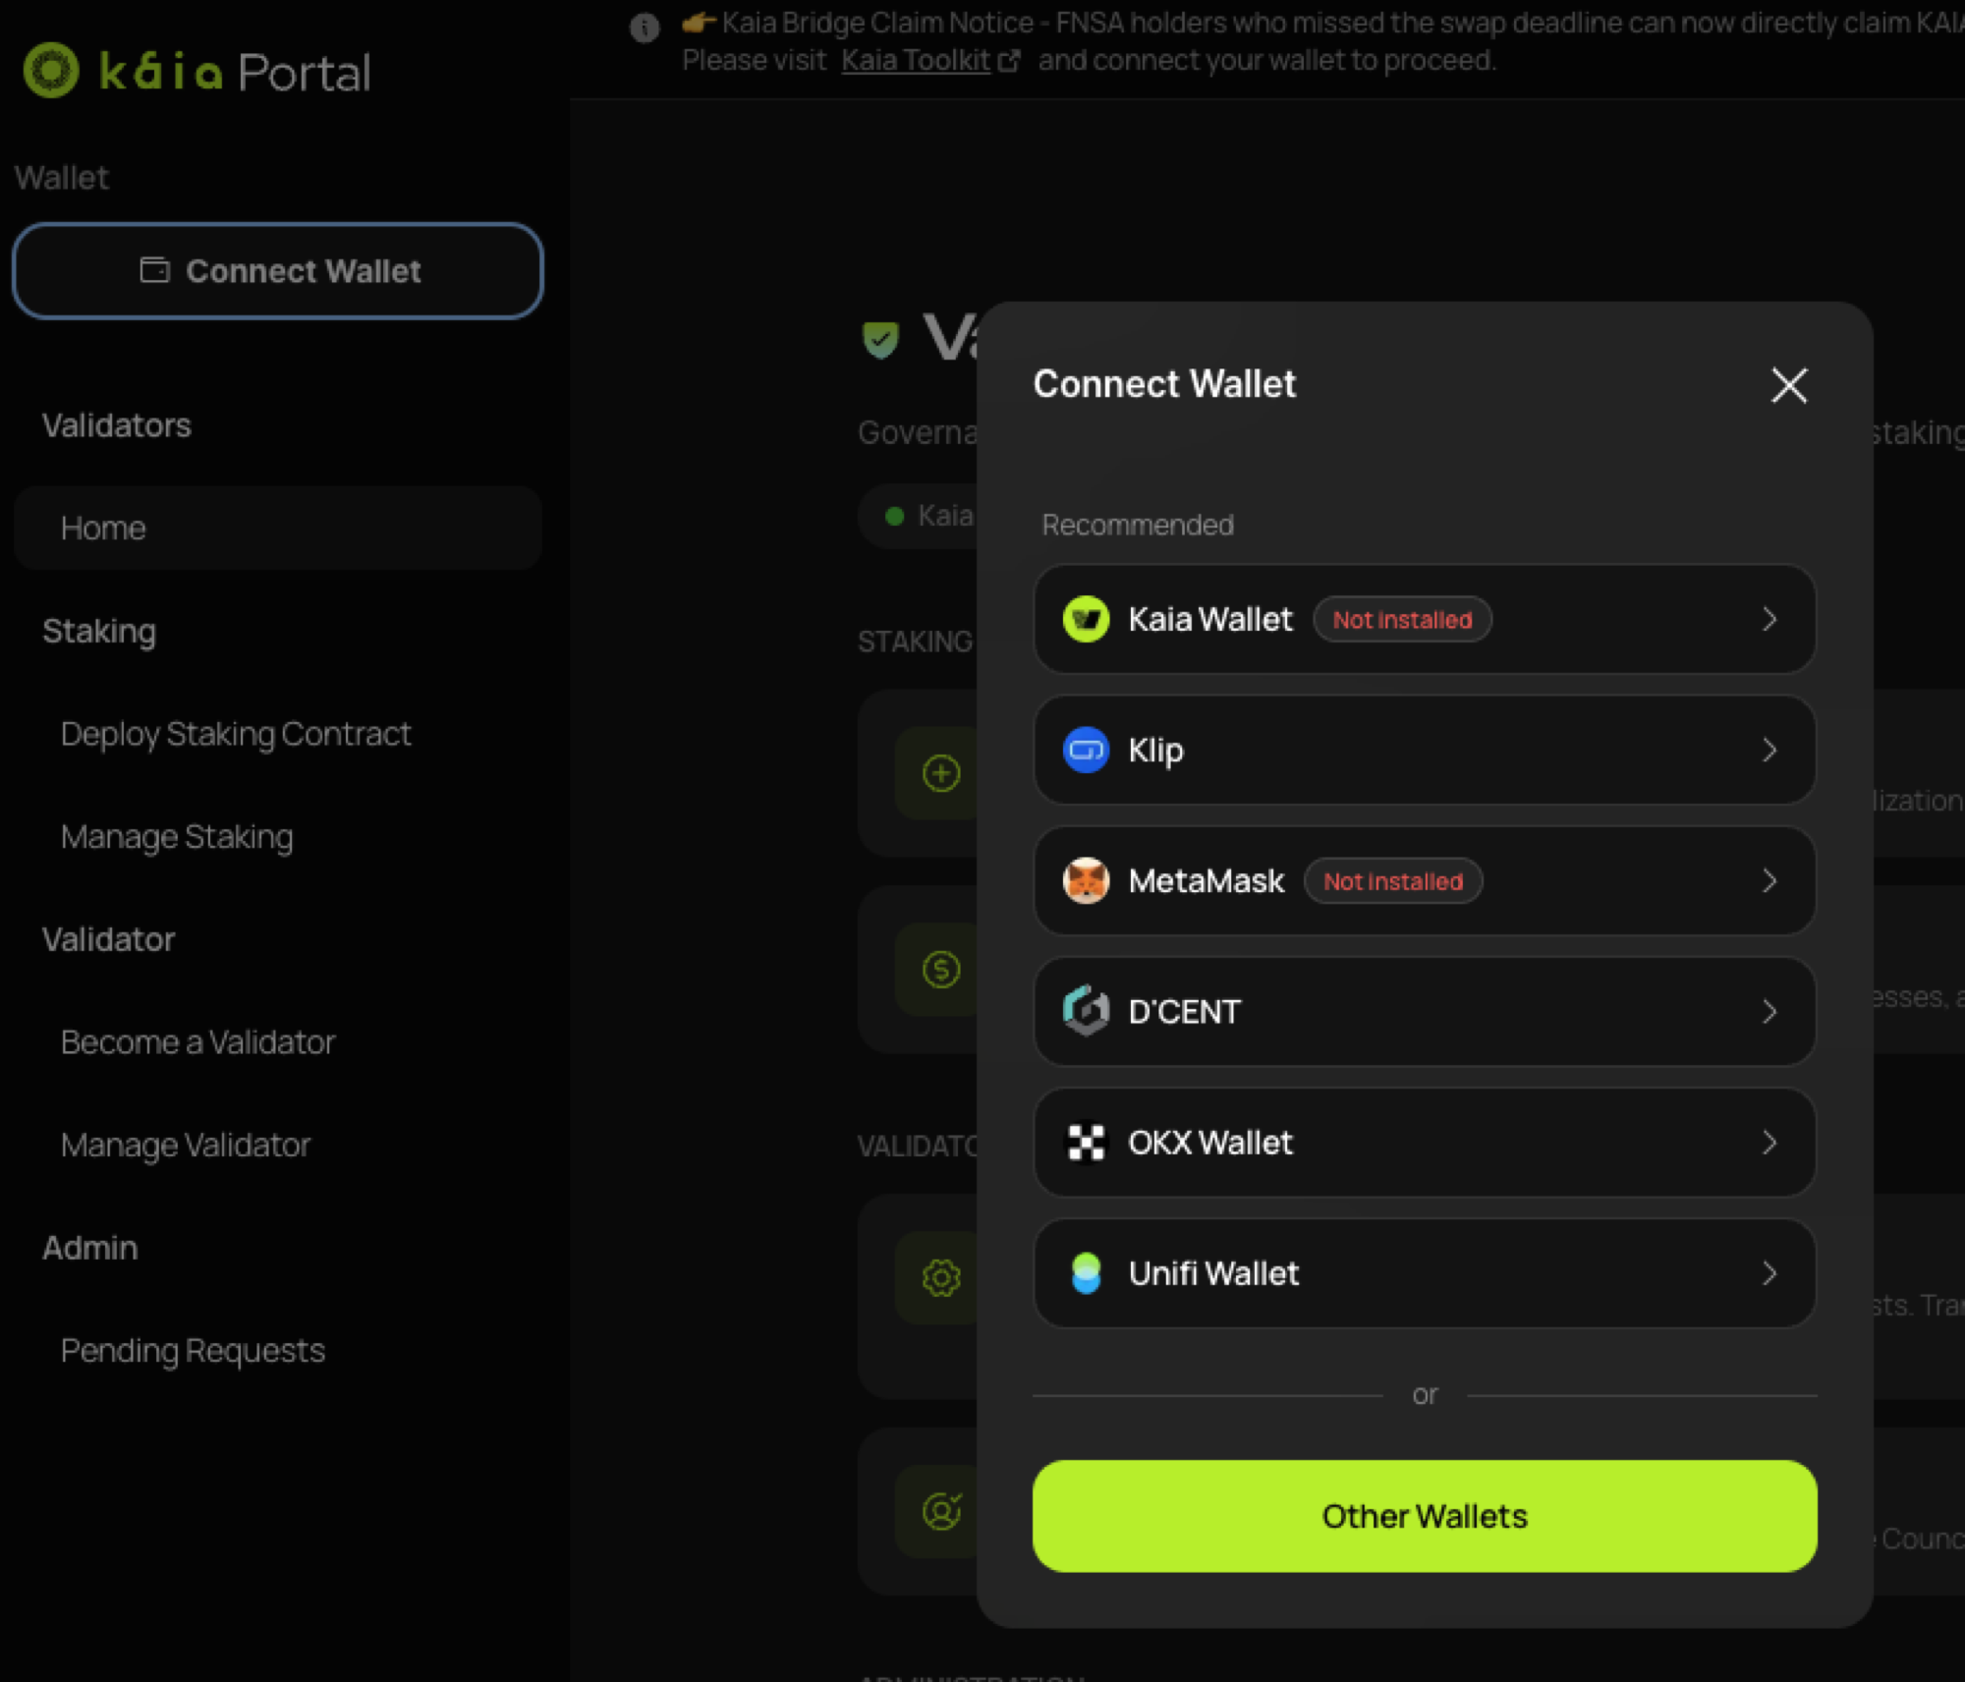
Task: Open the Kaia Toolkit link
Action: 915,60
